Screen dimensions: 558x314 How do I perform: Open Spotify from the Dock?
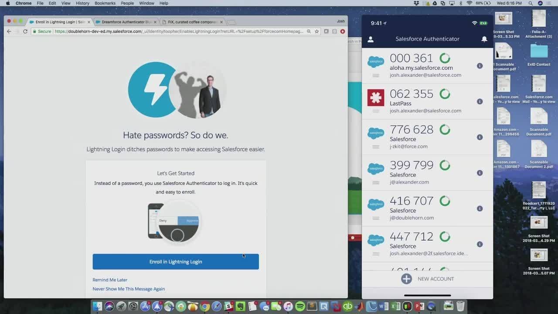[300, 307]
